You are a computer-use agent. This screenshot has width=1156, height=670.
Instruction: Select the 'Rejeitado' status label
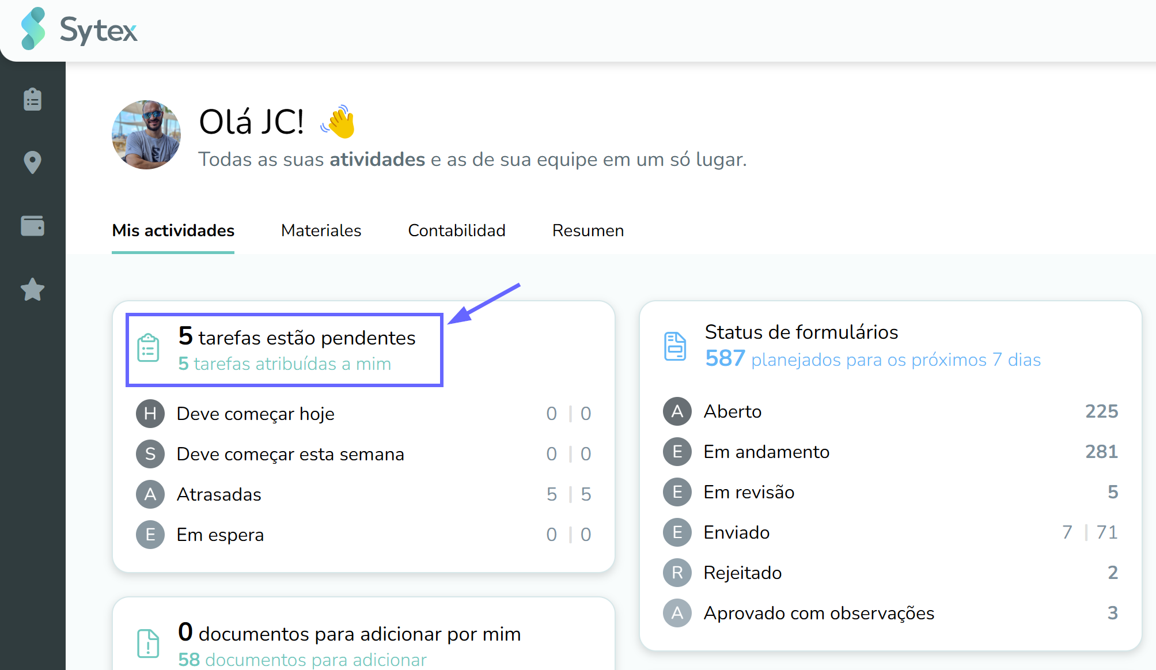pyautogui.click(x=743, y=573)
